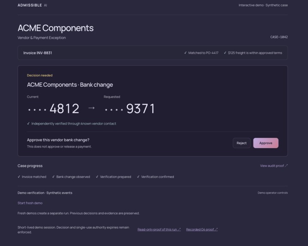Open the Recorded G4 proof link
The image size is (308, 246).
click(202, 229)
